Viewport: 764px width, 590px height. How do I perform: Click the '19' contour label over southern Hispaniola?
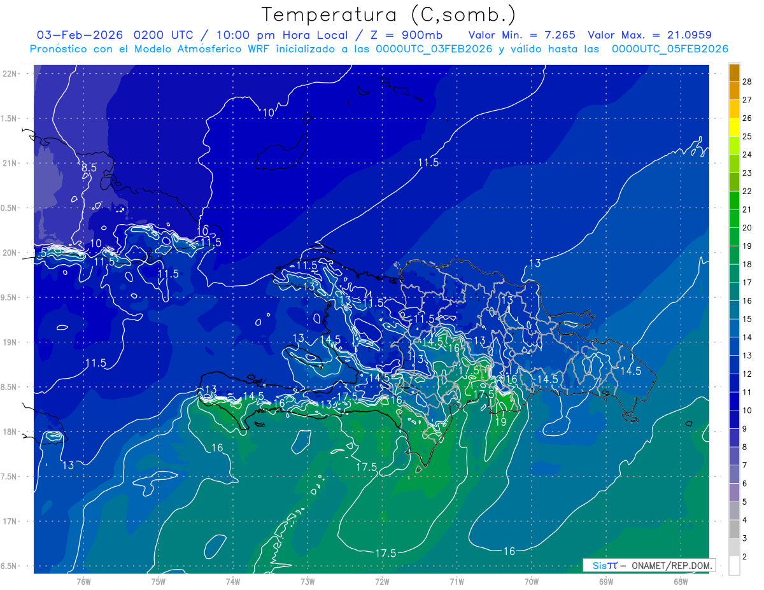tap(500, 421)
